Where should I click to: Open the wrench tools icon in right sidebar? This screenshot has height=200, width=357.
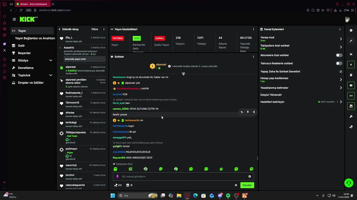click(x=351, y=117)
